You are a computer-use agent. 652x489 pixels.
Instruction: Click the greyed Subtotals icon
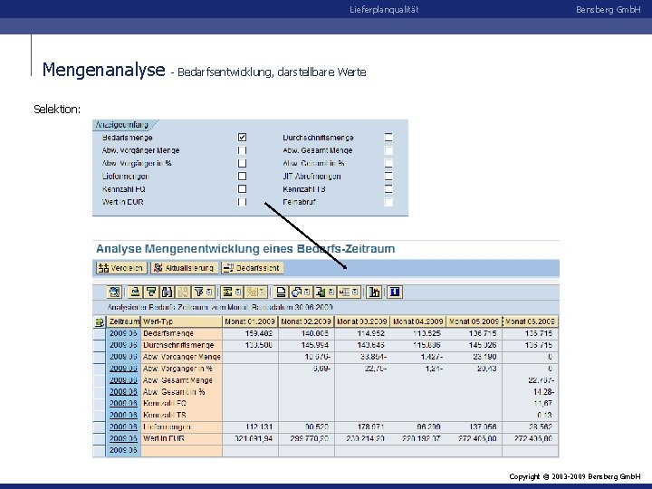(252, 292)
